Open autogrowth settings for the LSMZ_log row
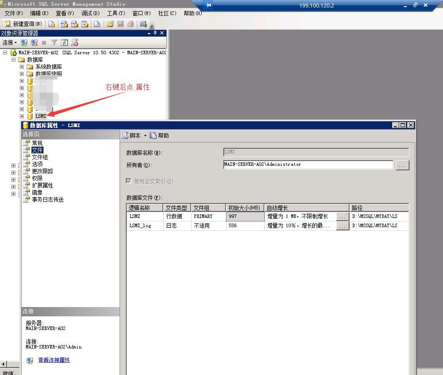The image size is (443, 375). 342,226
